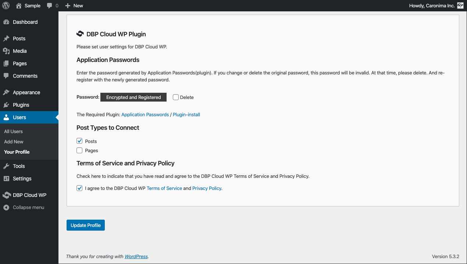Enable the Pages post type checkbox
Viewport: 467px width, 264px height.
coord(79,150)
